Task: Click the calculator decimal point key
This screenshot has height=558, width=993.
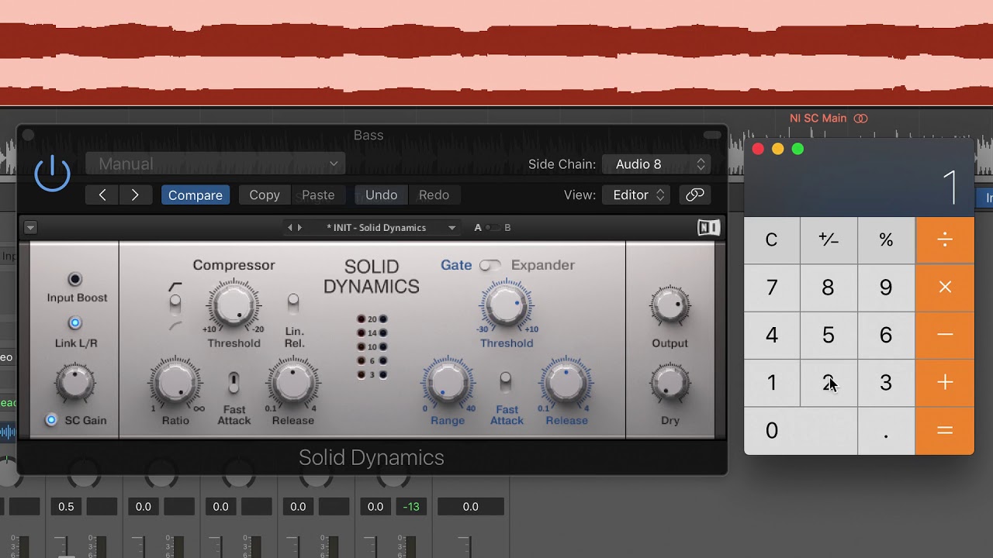Action: (886, 431)
